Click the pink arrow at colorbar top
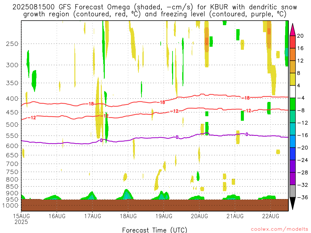 [x=292, y=30]
